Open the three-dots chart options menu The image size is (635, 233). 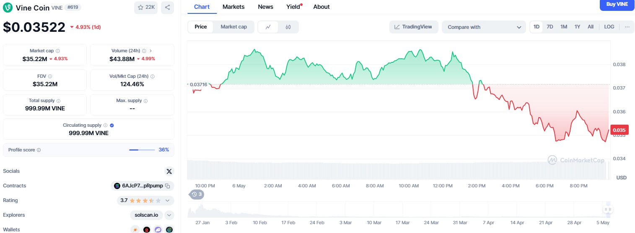click(x=627, y=27)
